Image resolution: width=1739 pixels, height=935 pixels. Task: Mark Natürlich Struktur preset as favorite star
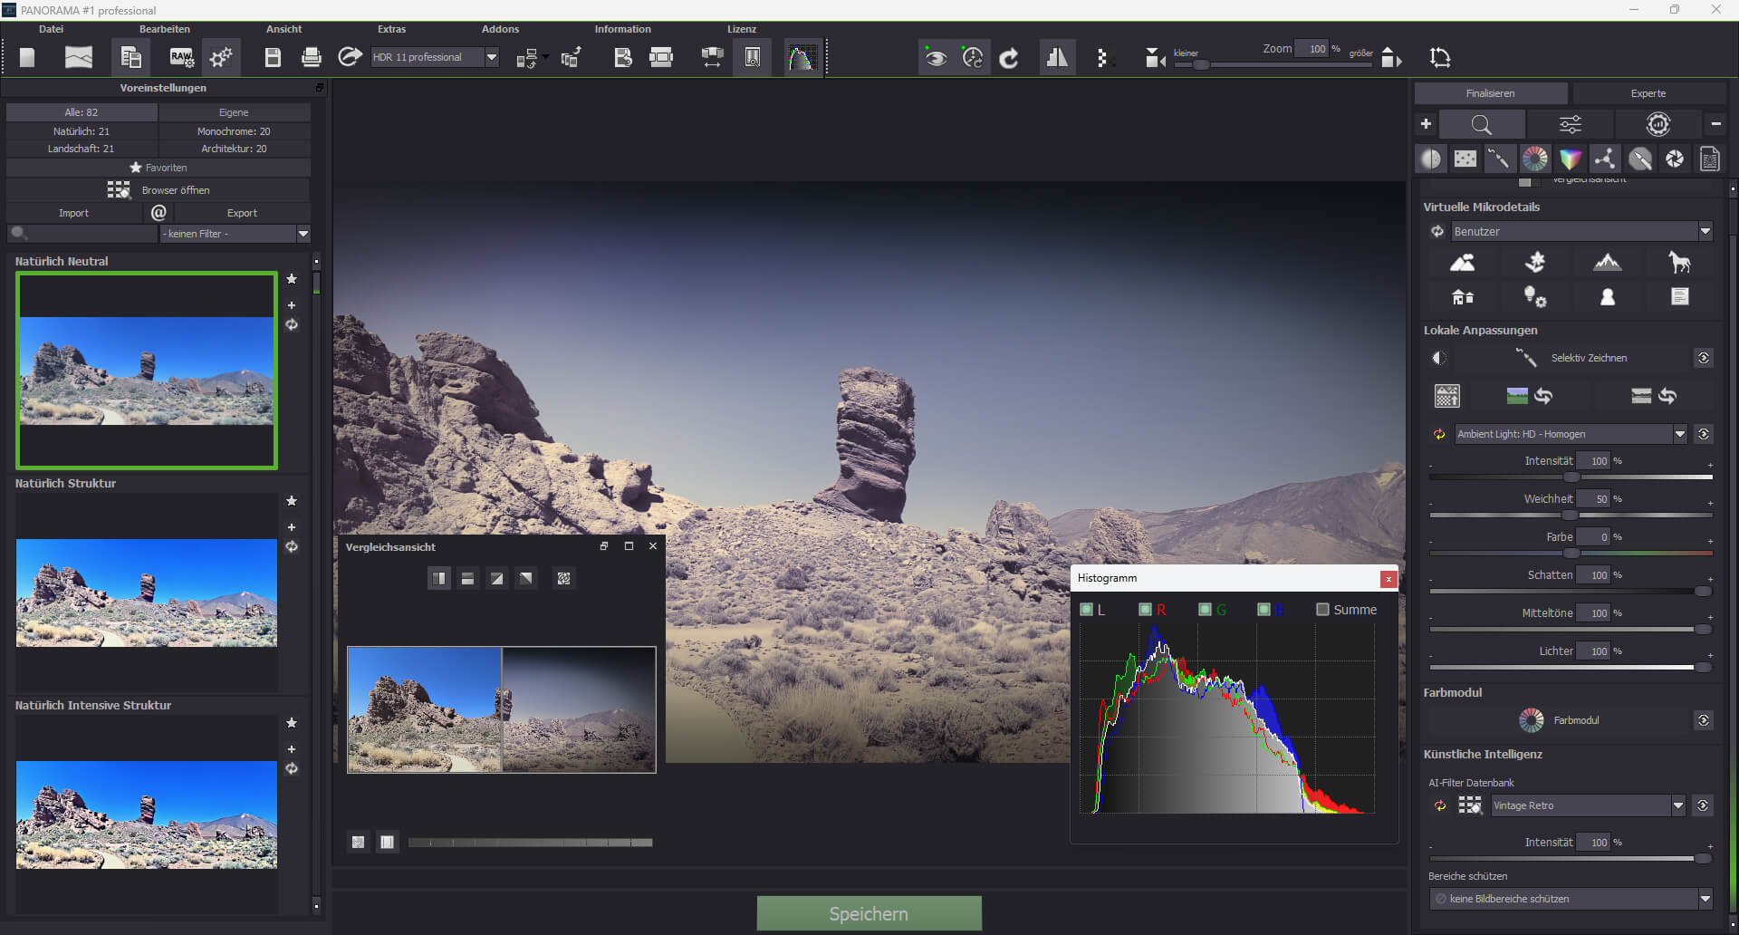(292, 501)
